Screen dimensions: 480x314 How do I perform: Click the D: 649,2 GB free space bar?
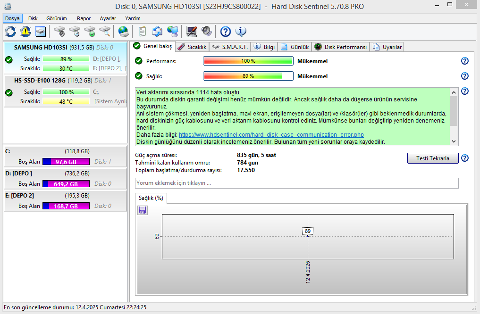[x=66, y=184]
